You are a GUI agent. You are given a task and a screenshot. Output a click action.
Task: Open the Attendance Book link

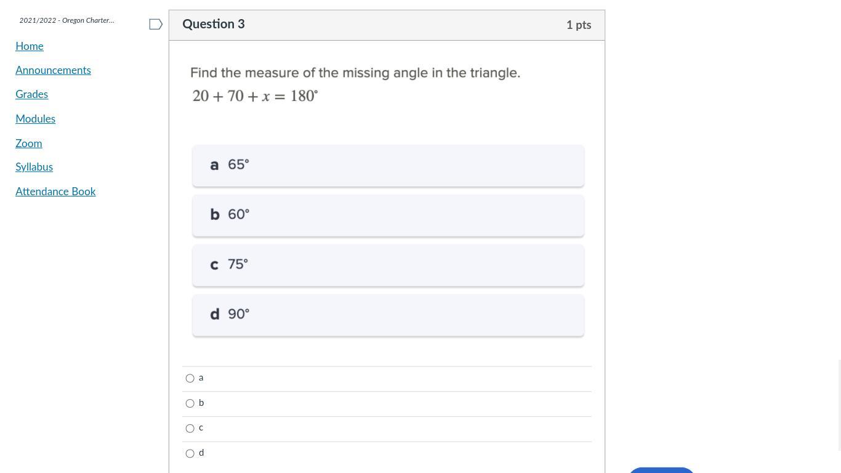(x=55, y=192)
